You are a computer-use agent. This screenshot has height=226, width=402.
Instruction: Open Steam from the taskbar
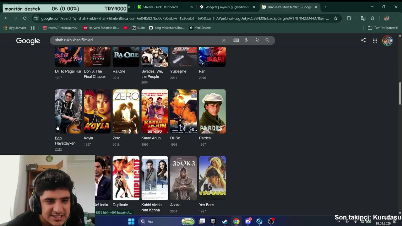(x=225, y=221)
